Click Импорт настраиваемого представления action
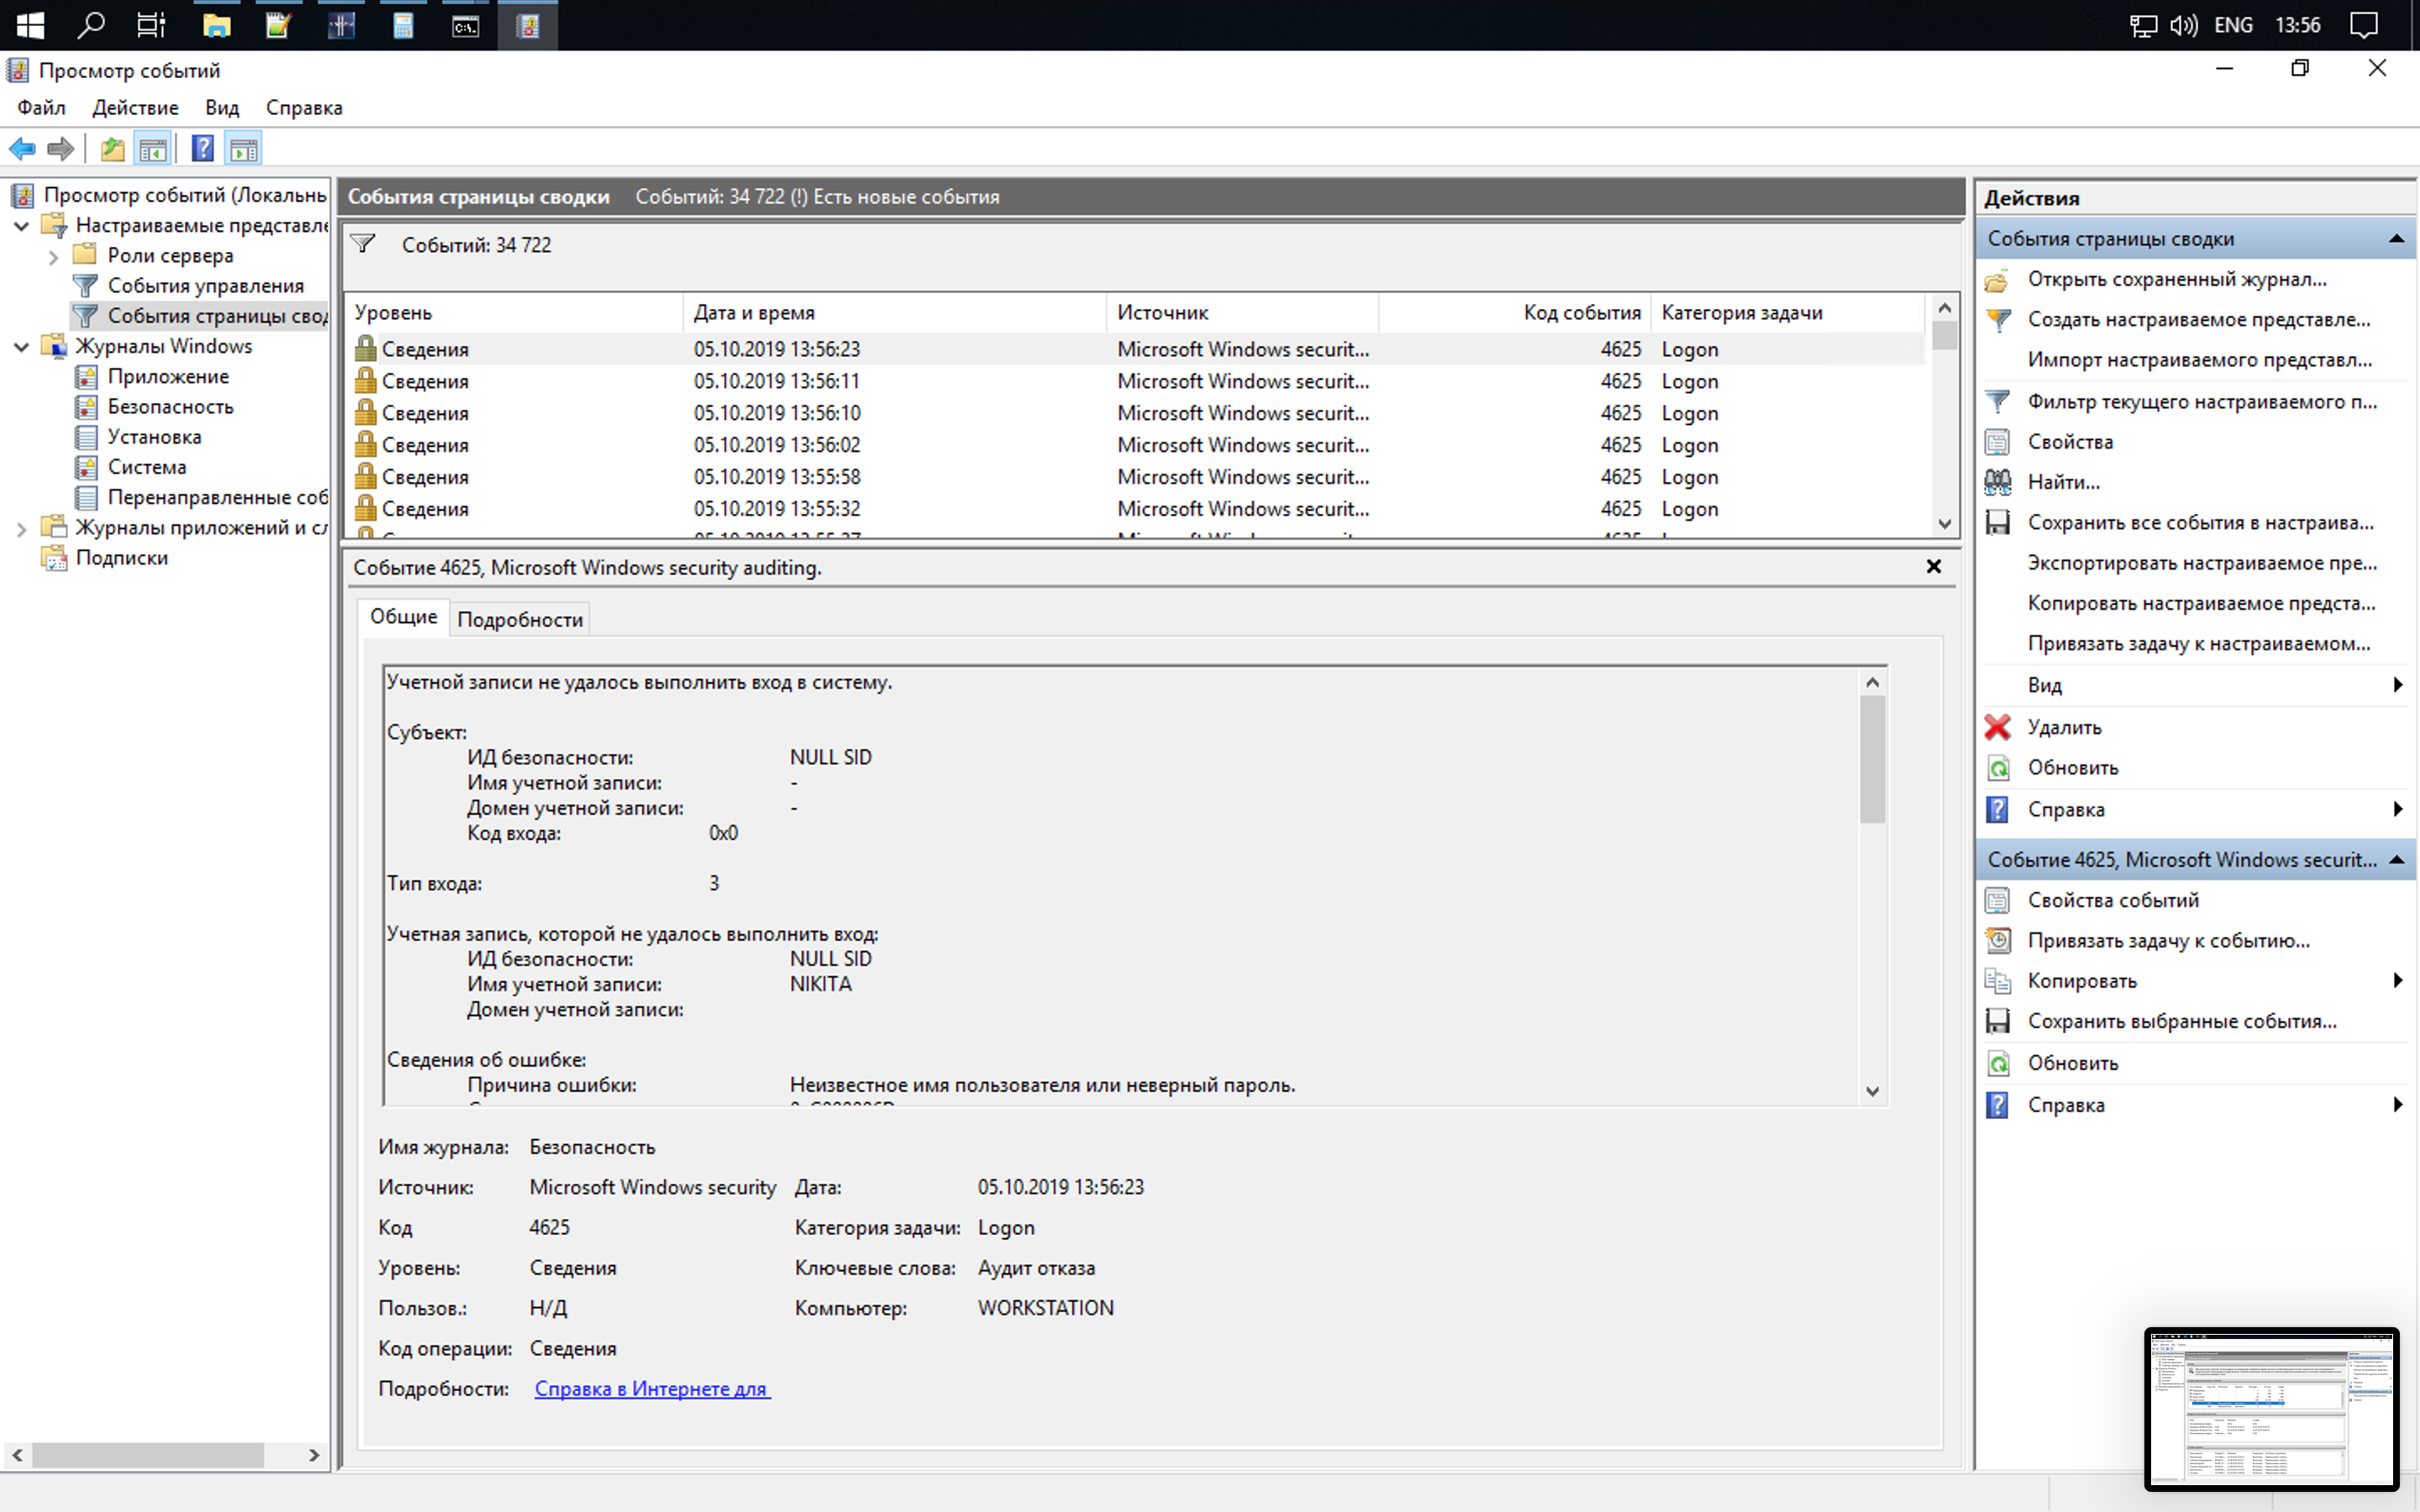This screenshot has width=2420, height=1512. pyautogui.click(x=2199, y=360)
